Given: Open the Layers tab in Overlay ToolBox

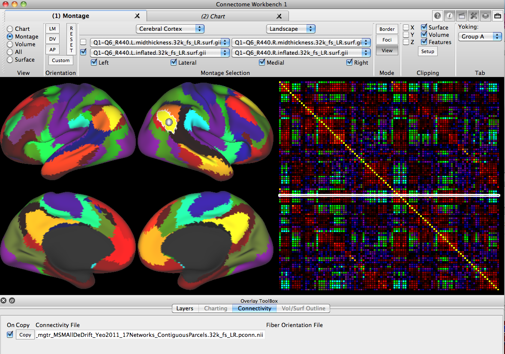Looking at the screenshot, I should click(x=185, y=308).
